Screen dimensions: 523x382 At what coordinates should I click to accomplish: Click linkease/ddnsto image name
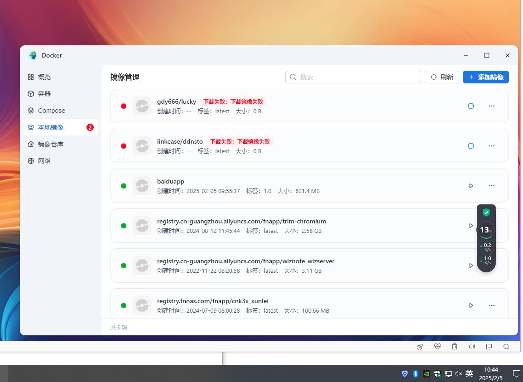pos(180,141)
